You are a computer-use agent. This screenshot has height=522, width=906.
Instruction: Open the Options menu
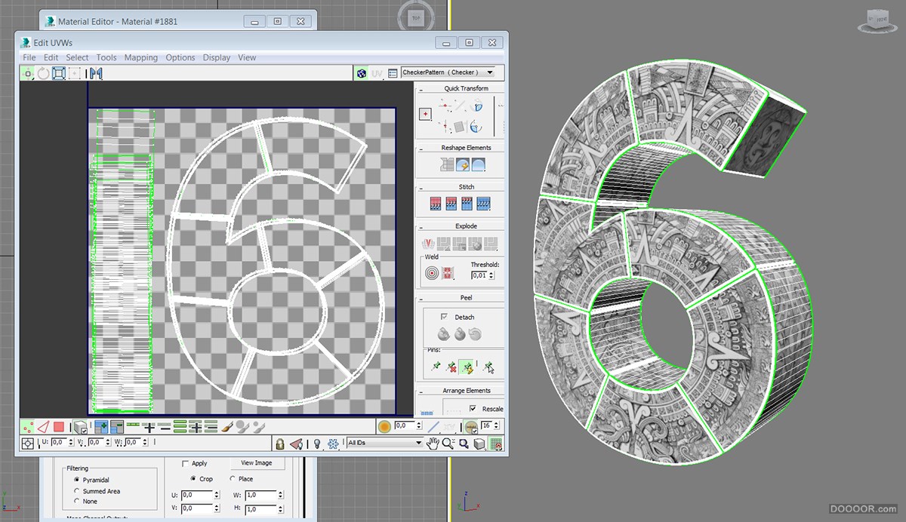click(x=180, y=57)
